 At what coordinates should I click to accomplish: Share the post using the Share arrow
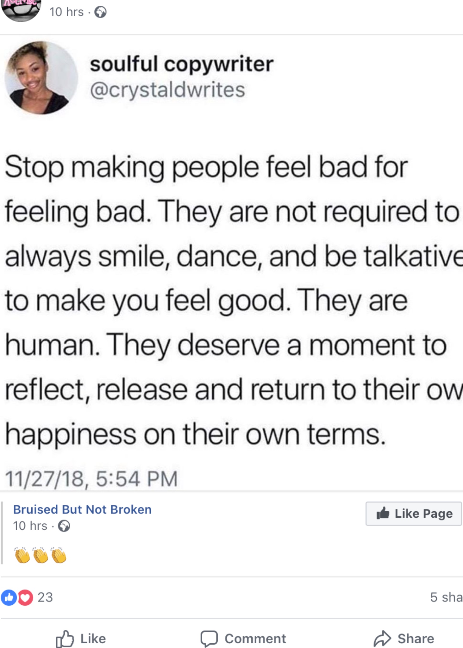[404, 639]
